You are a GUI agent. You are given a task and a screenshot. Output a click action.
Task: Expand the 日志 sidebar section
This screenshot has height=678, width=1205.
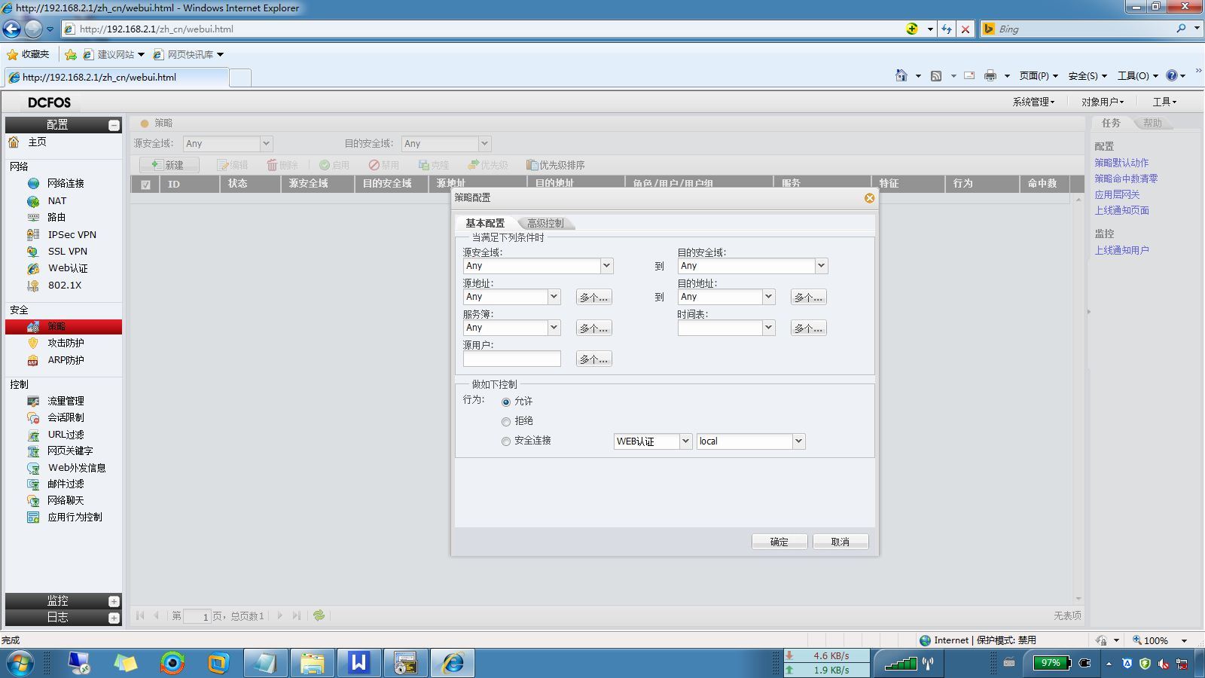point(114,618)
